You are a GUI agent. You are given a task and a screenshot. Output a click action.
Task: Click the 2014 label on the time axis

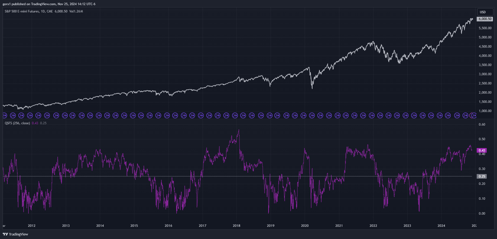(100, 226)
